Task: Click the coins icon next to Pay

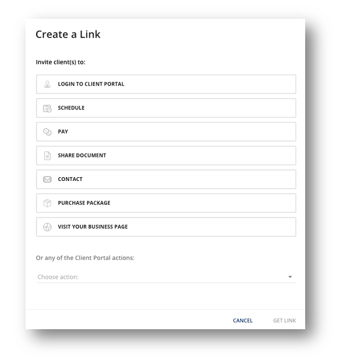Action: (x=47, y=132)
